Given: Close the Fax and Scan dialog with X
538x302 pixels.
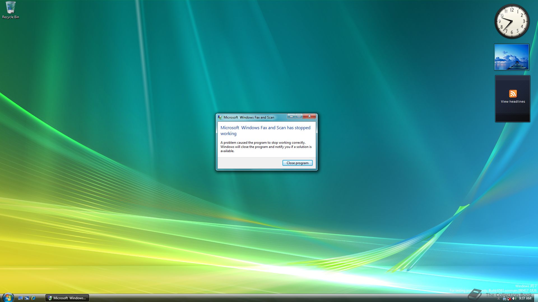Looking at the screenshot, I should click(309, 116).
